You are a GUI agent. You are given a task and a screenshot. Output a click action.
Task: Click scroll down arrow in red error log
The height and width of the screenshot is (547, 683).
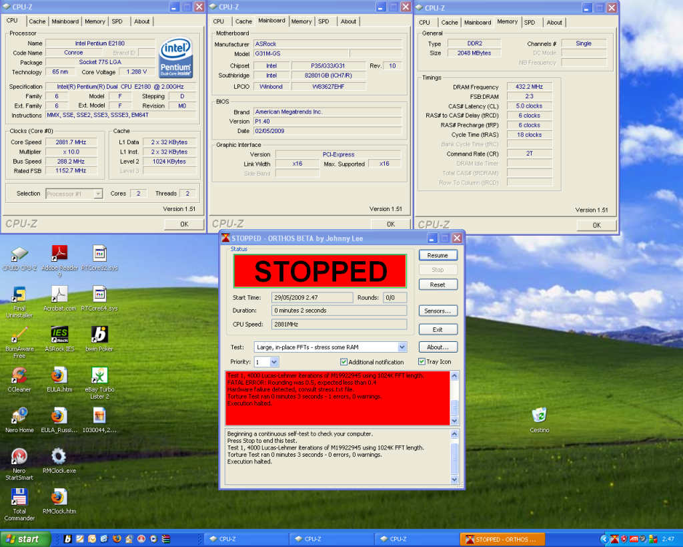pyautogui.click(x=454, y=421)
